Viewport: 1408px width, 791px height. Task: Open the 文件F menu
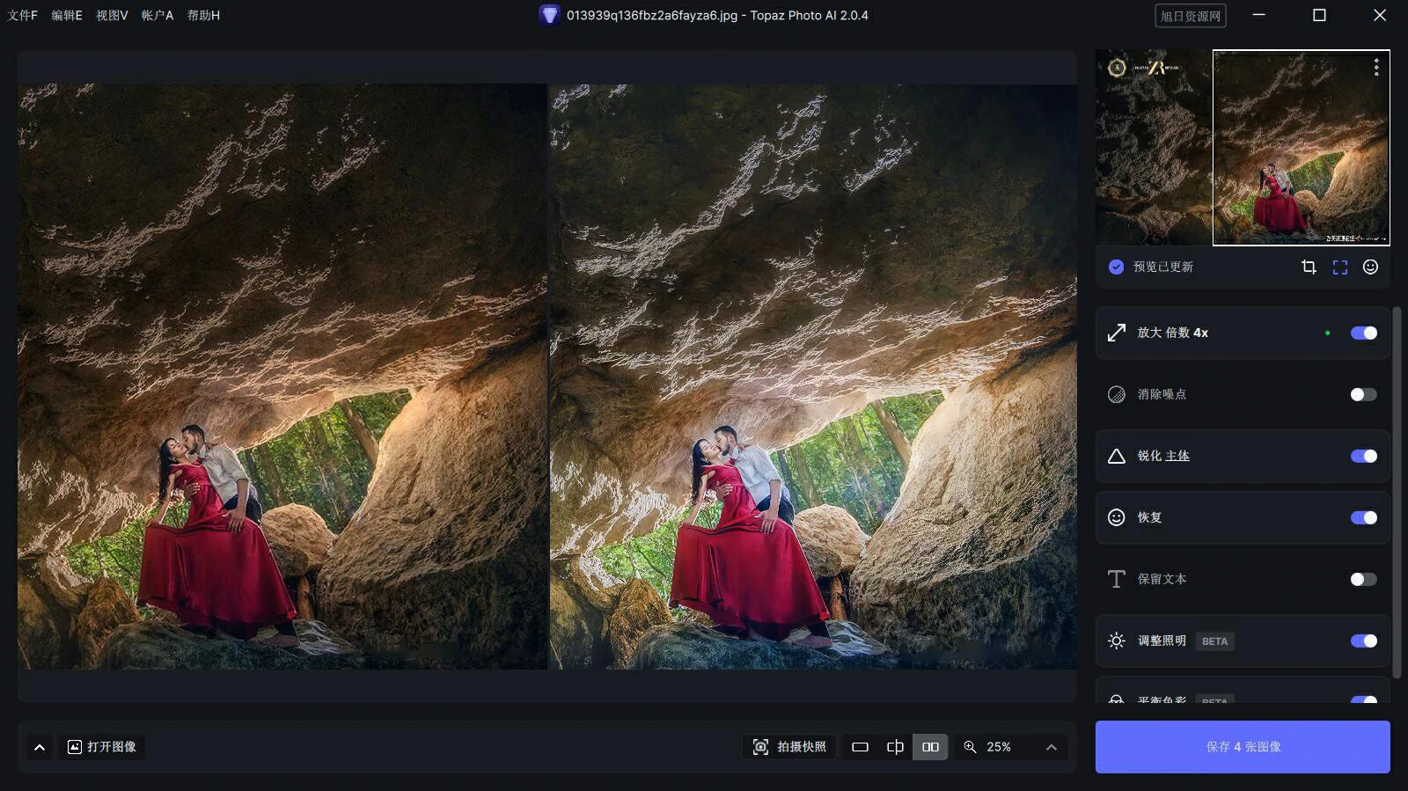tap(23, 15)
